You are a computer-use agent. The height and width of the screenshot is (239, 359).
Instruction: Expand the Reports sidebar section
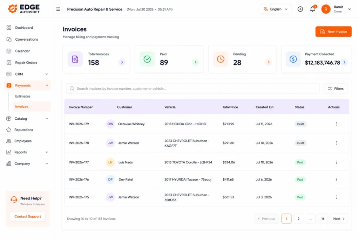(x=27, y=152)
